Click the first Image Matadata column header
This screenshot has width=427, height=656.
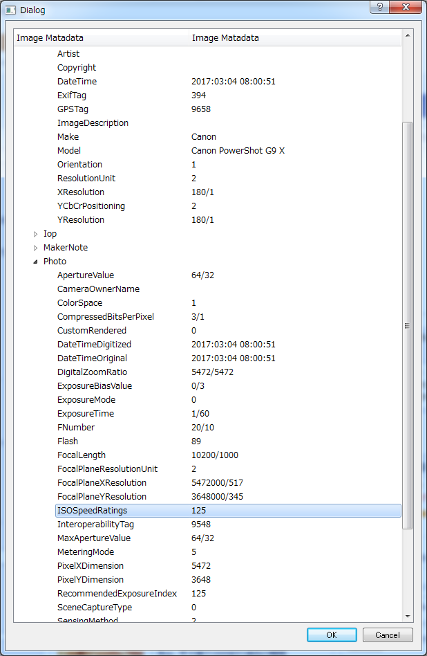click(101, 37)
